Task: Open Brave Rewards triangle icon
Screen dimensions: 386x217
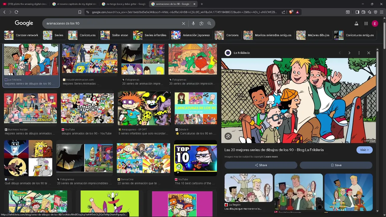Action: (x=297, y=12)
